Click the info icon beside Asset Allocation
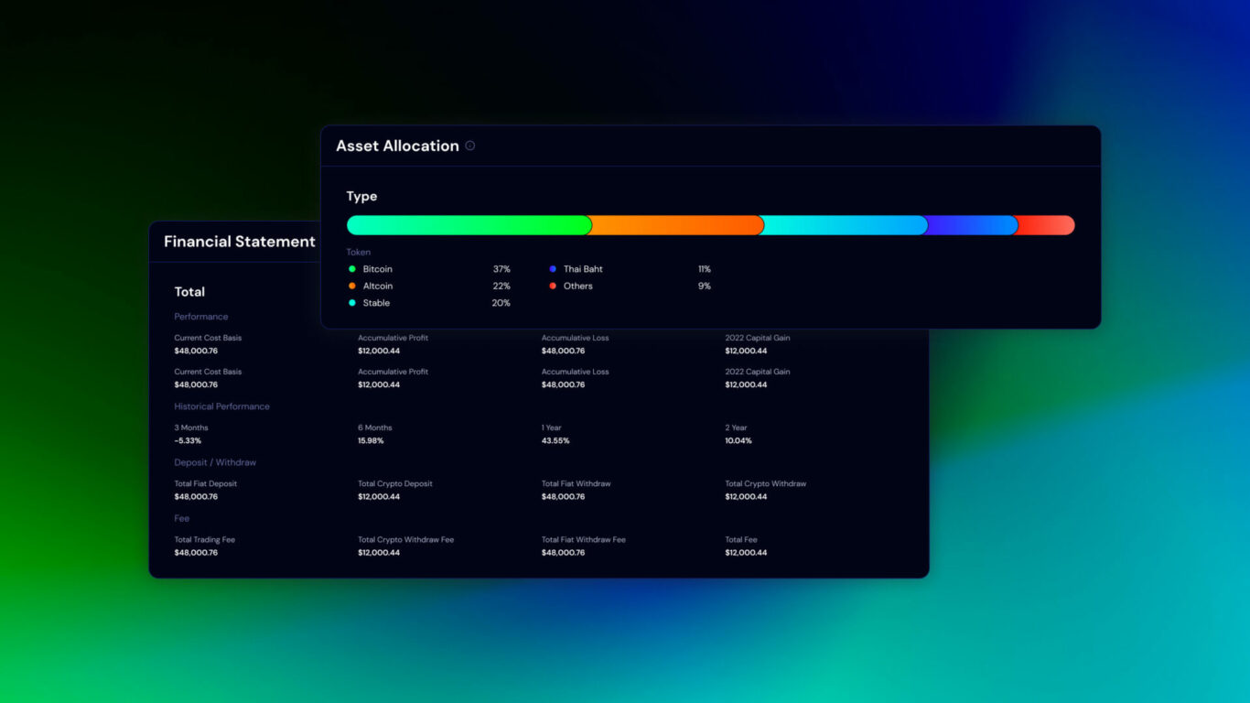Viewport: 1250px width, 703px height. pos(470,146)
